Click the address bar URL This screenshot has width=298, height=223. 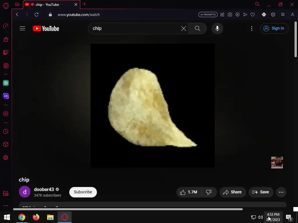pos(79,15)
